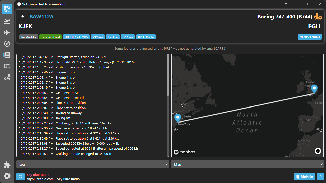Click the Sky Blue Radio title

point(38,175)
